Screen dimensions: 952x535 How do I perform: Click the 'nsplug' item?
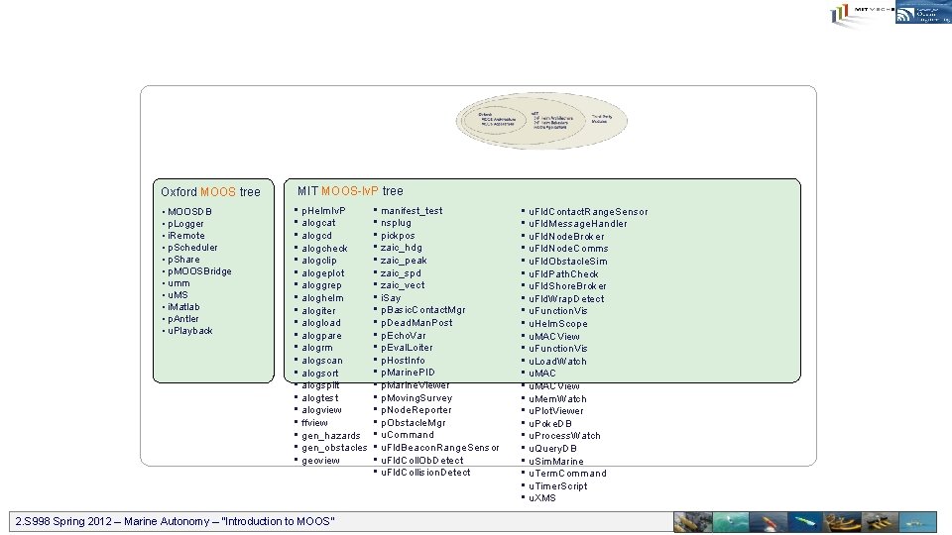396,223
